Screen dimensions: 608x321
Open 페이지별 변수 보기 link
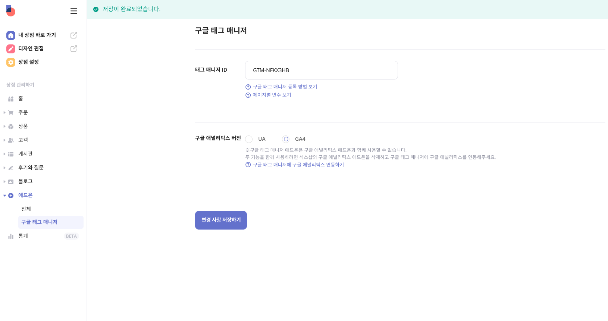point(272,95)
